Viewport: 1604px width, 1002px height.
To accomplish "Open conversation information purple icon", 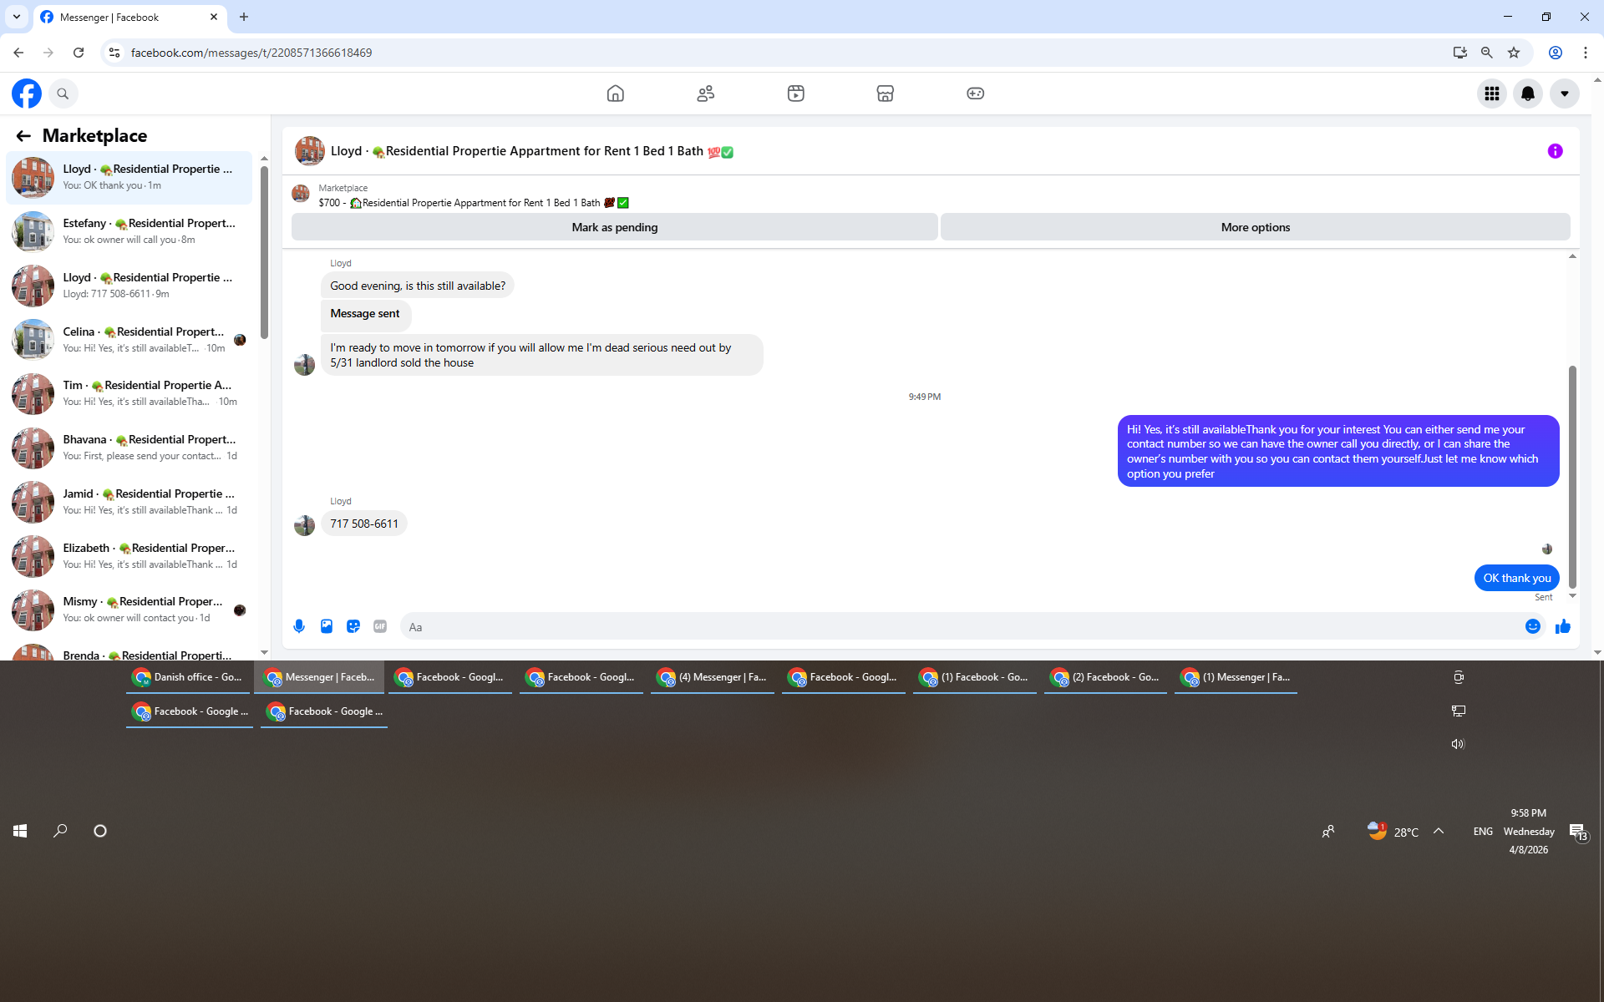I will [x=1555, y=151].
